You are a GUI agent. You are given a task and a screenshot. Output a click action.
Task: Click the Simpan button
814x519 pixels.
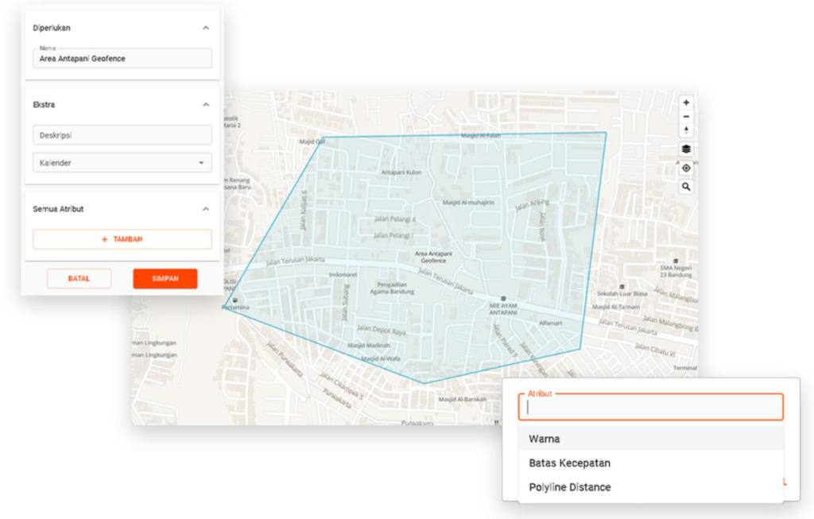coord(165,278)
